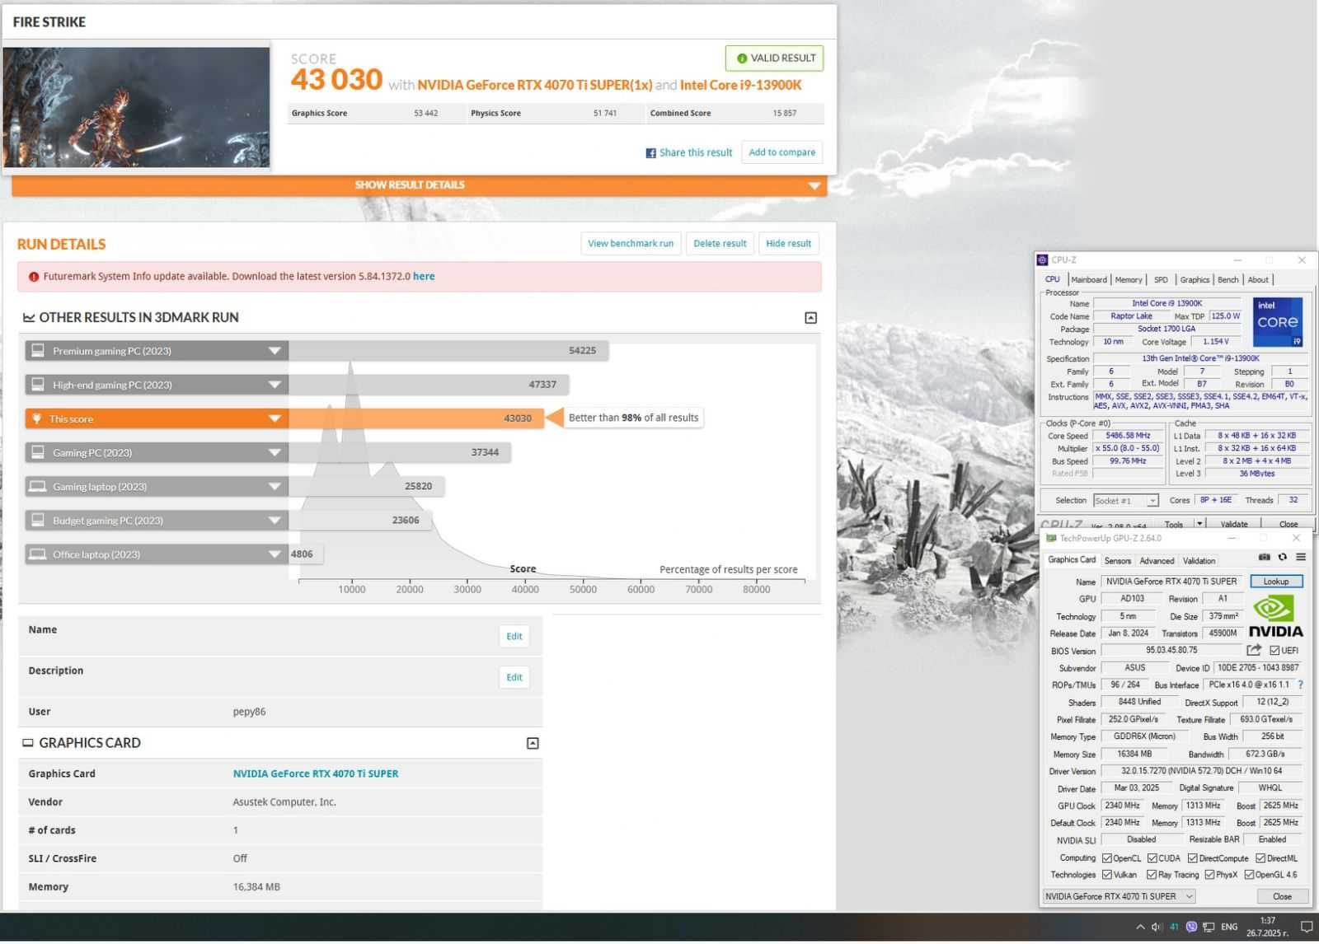Open the notification center icon in taskbar
Image resolution: width=1319 pixels, height=944 pixels.
[1306, 927]
